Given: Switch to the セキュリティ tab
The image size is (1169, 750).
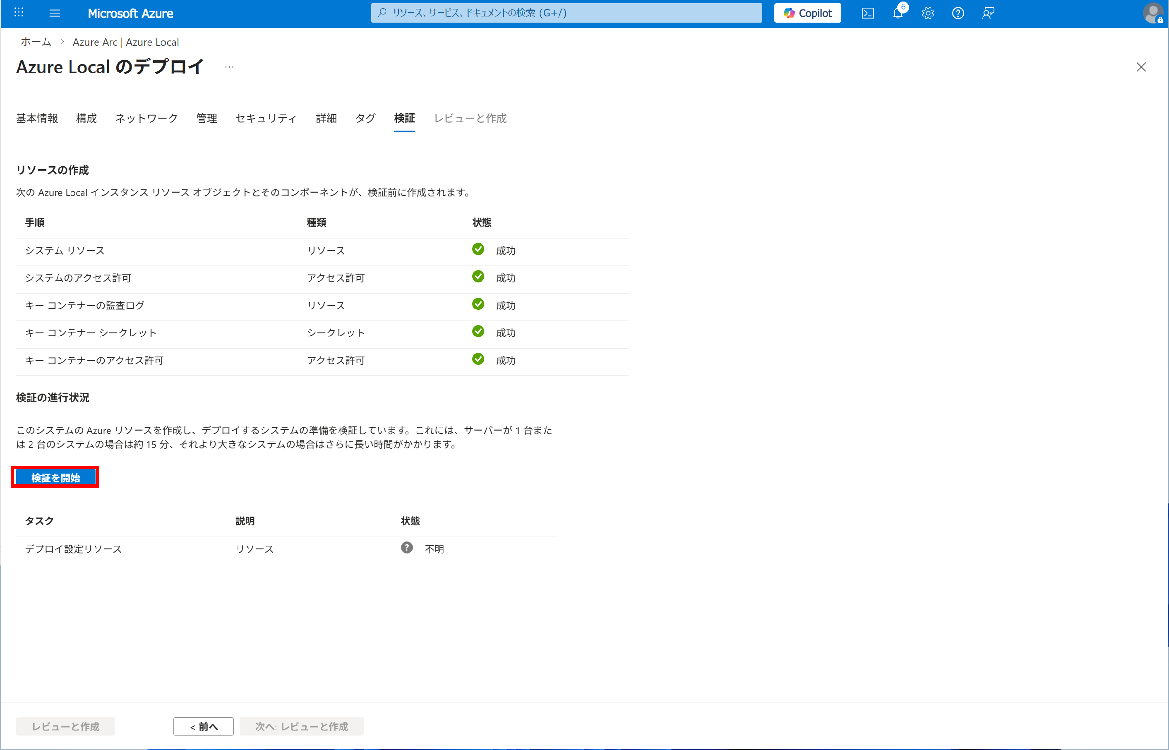Looking at the screenshot, I should click(x=266, y=118).
